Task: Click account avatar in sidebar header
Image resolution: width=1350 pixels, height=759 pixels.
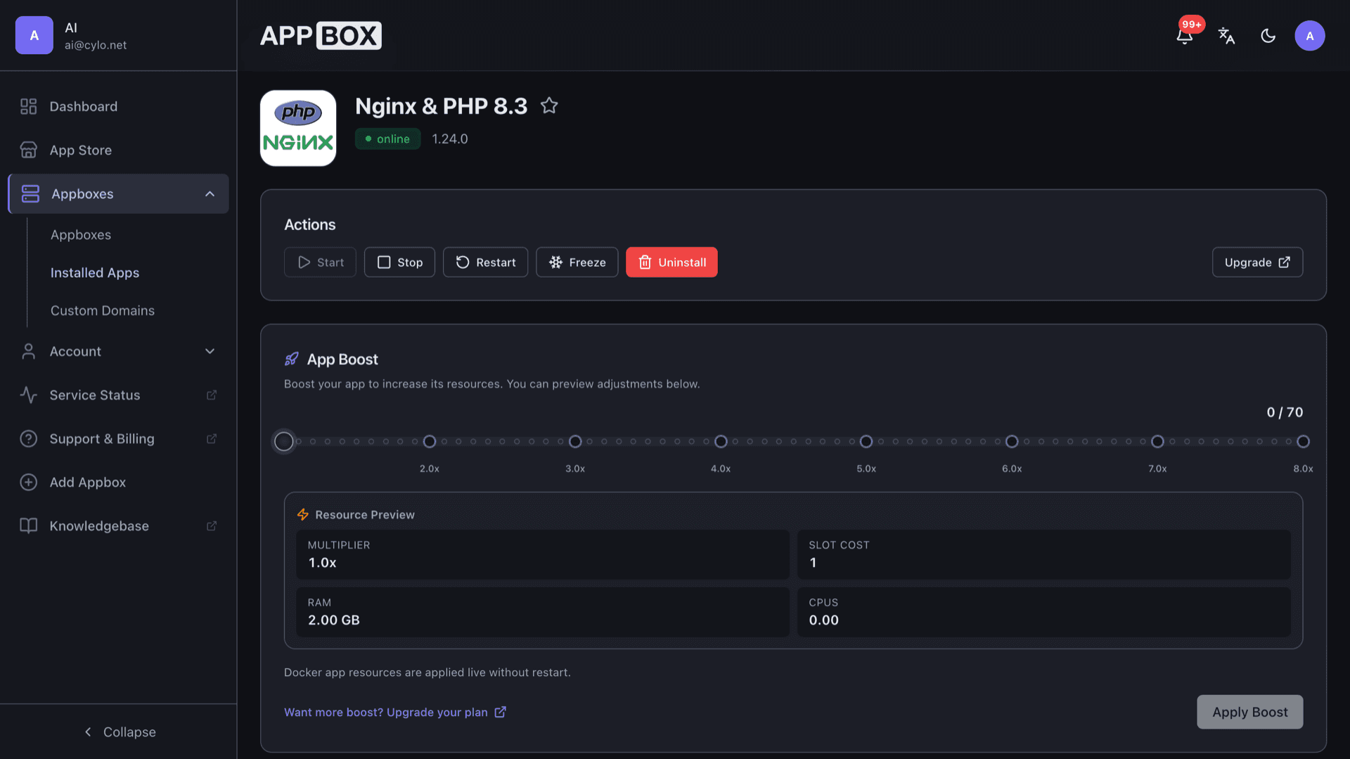Action: 34,35
